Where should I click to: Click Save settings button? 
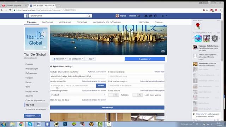tap(107, 107)
